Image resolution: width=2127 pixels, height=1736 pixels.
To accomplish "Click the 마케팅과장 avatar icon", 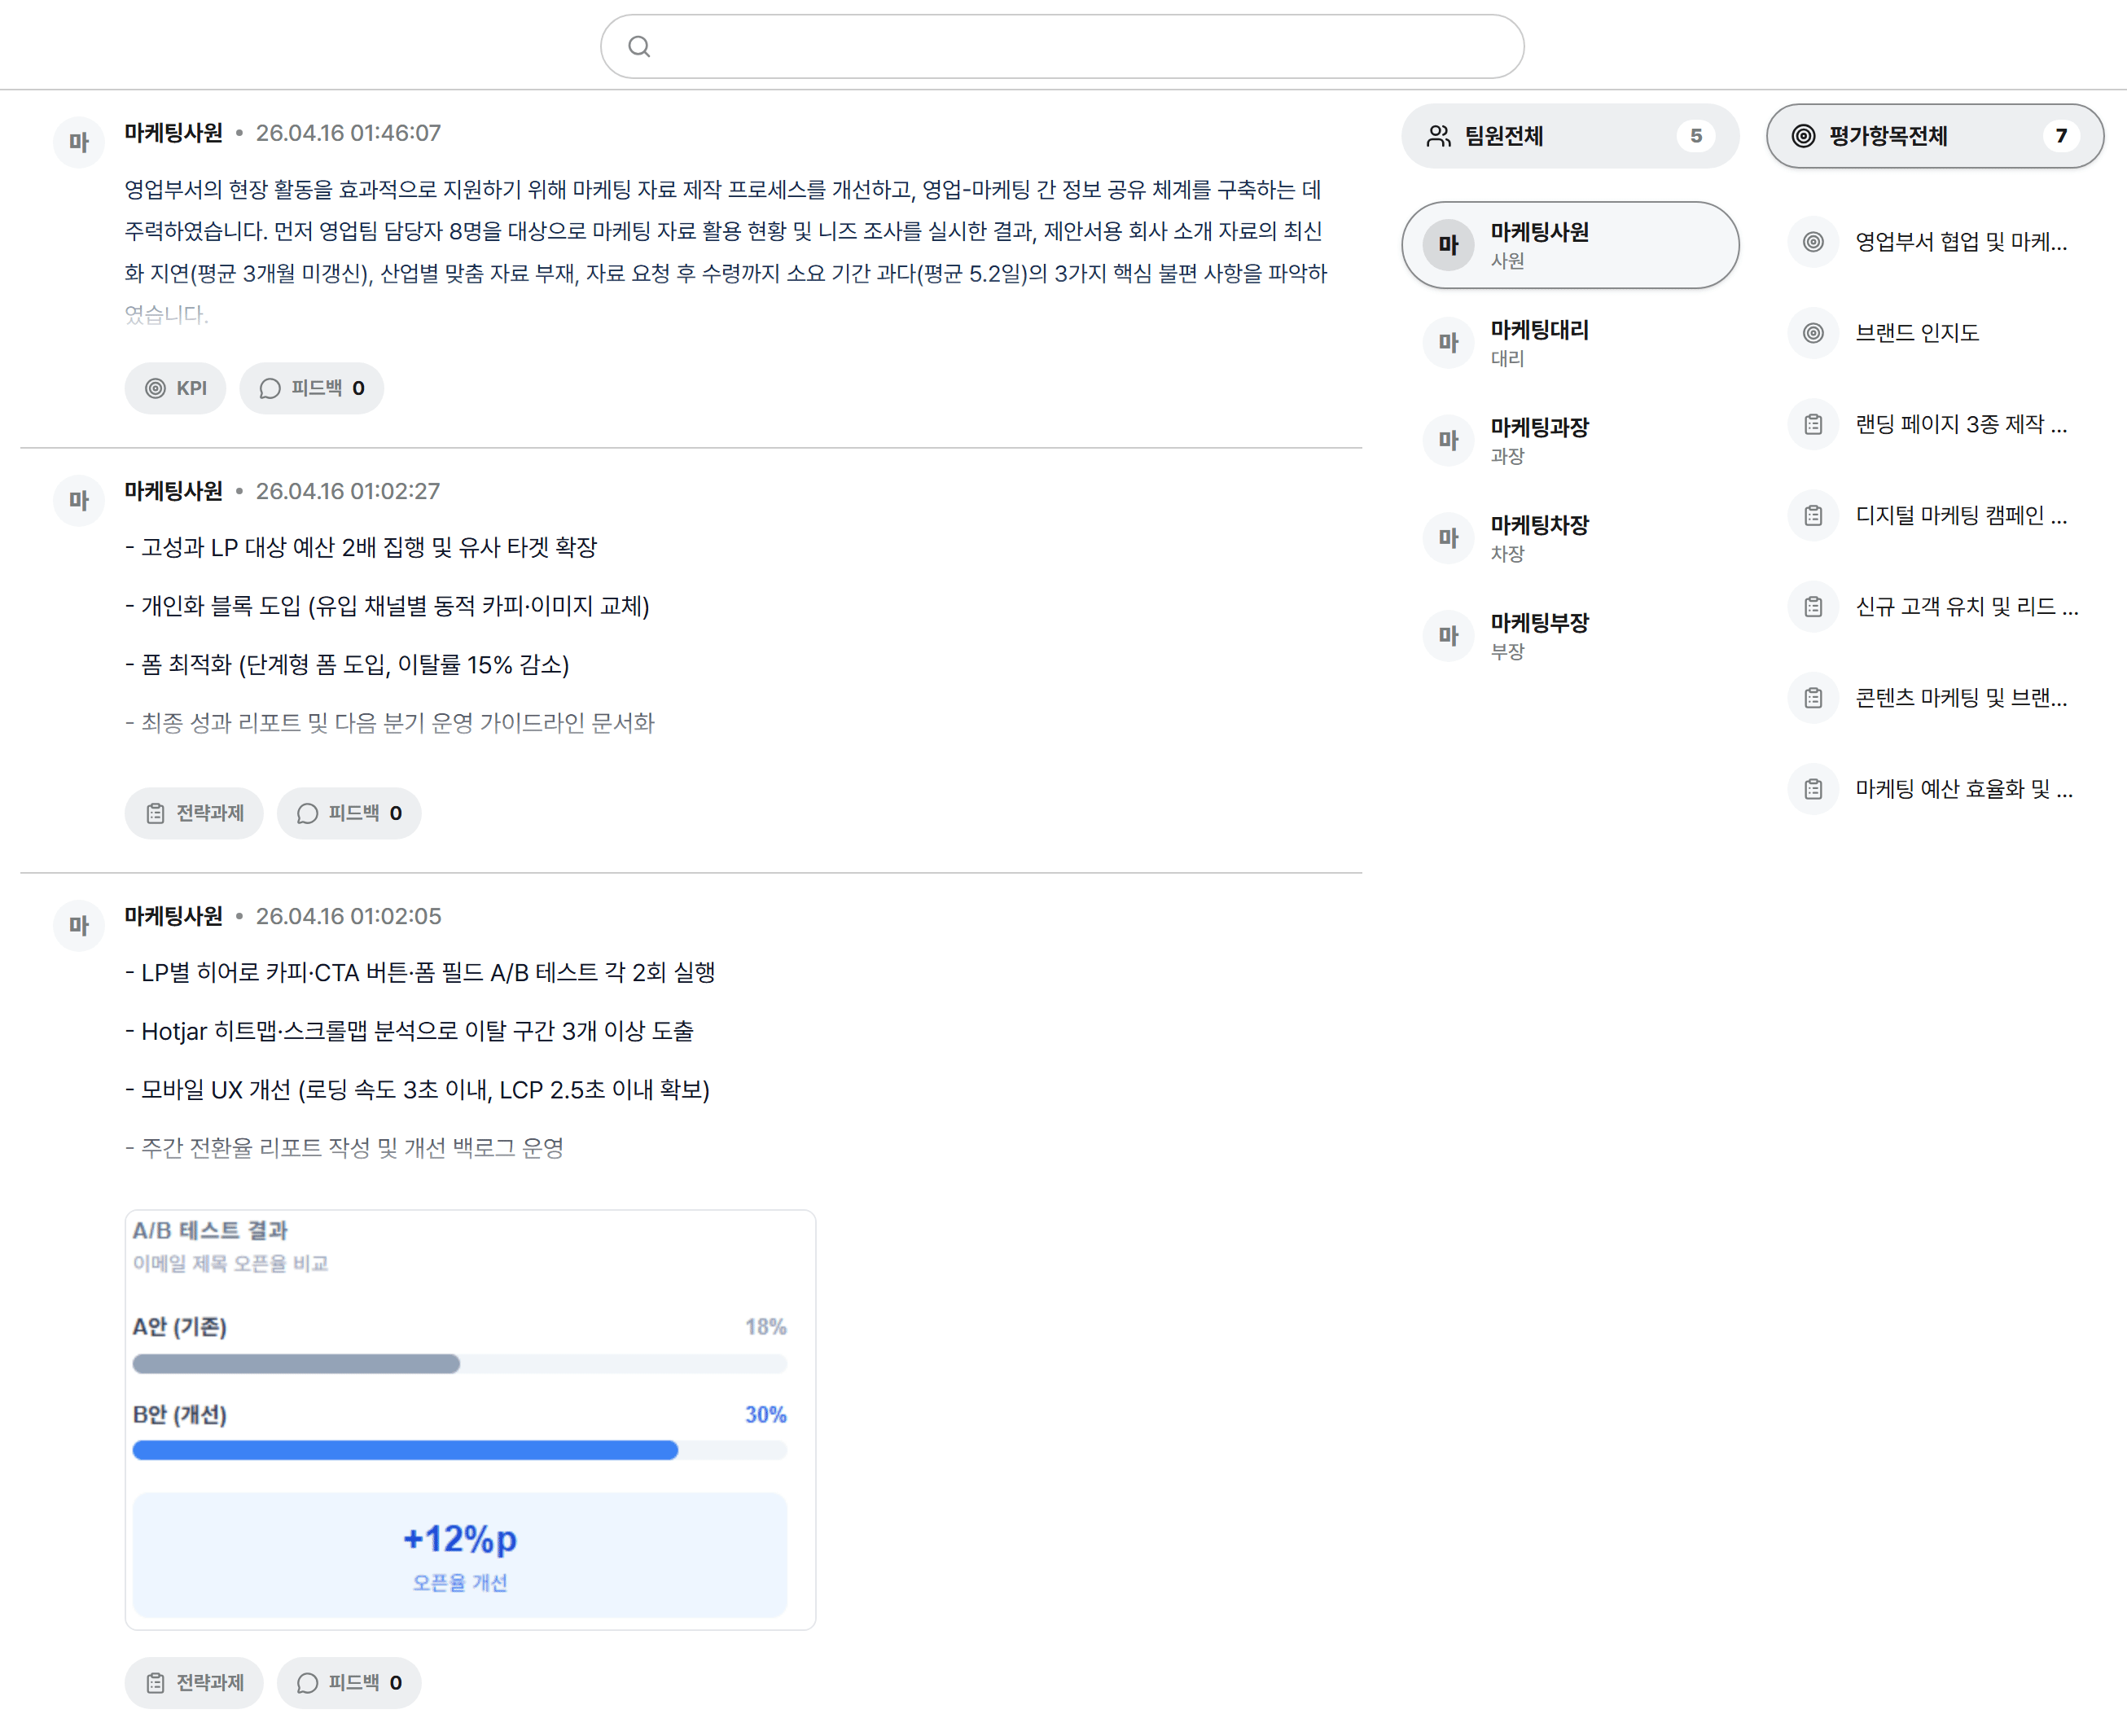I will pos(1448,440).
